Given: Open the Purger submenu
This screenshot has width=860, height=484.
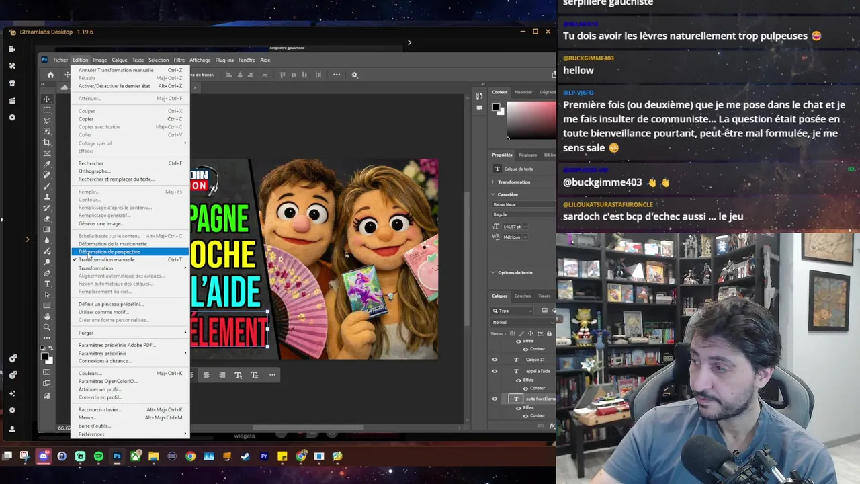Looking at the screenshot, I should 130,333.
